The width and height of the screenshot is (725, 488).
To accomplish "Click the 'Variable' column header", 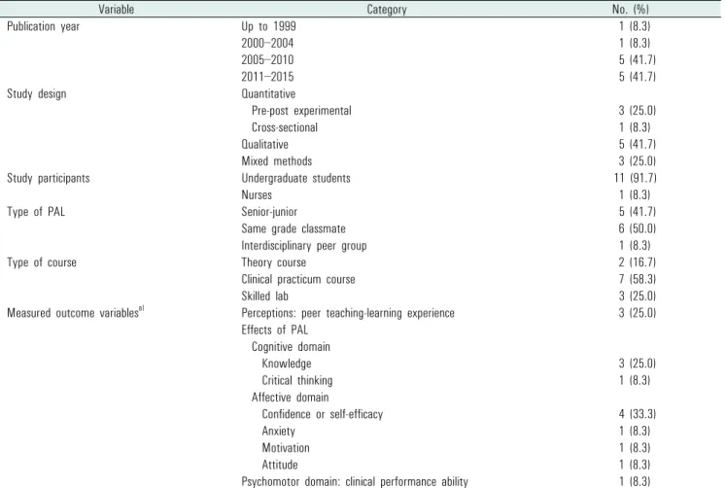I will pos(116,10).
